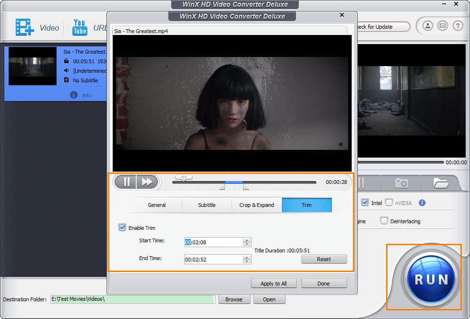The height and width of the screenshot is (319, 470).
Task: Fast forward the video preview
Action: click(x=147, y=182)
